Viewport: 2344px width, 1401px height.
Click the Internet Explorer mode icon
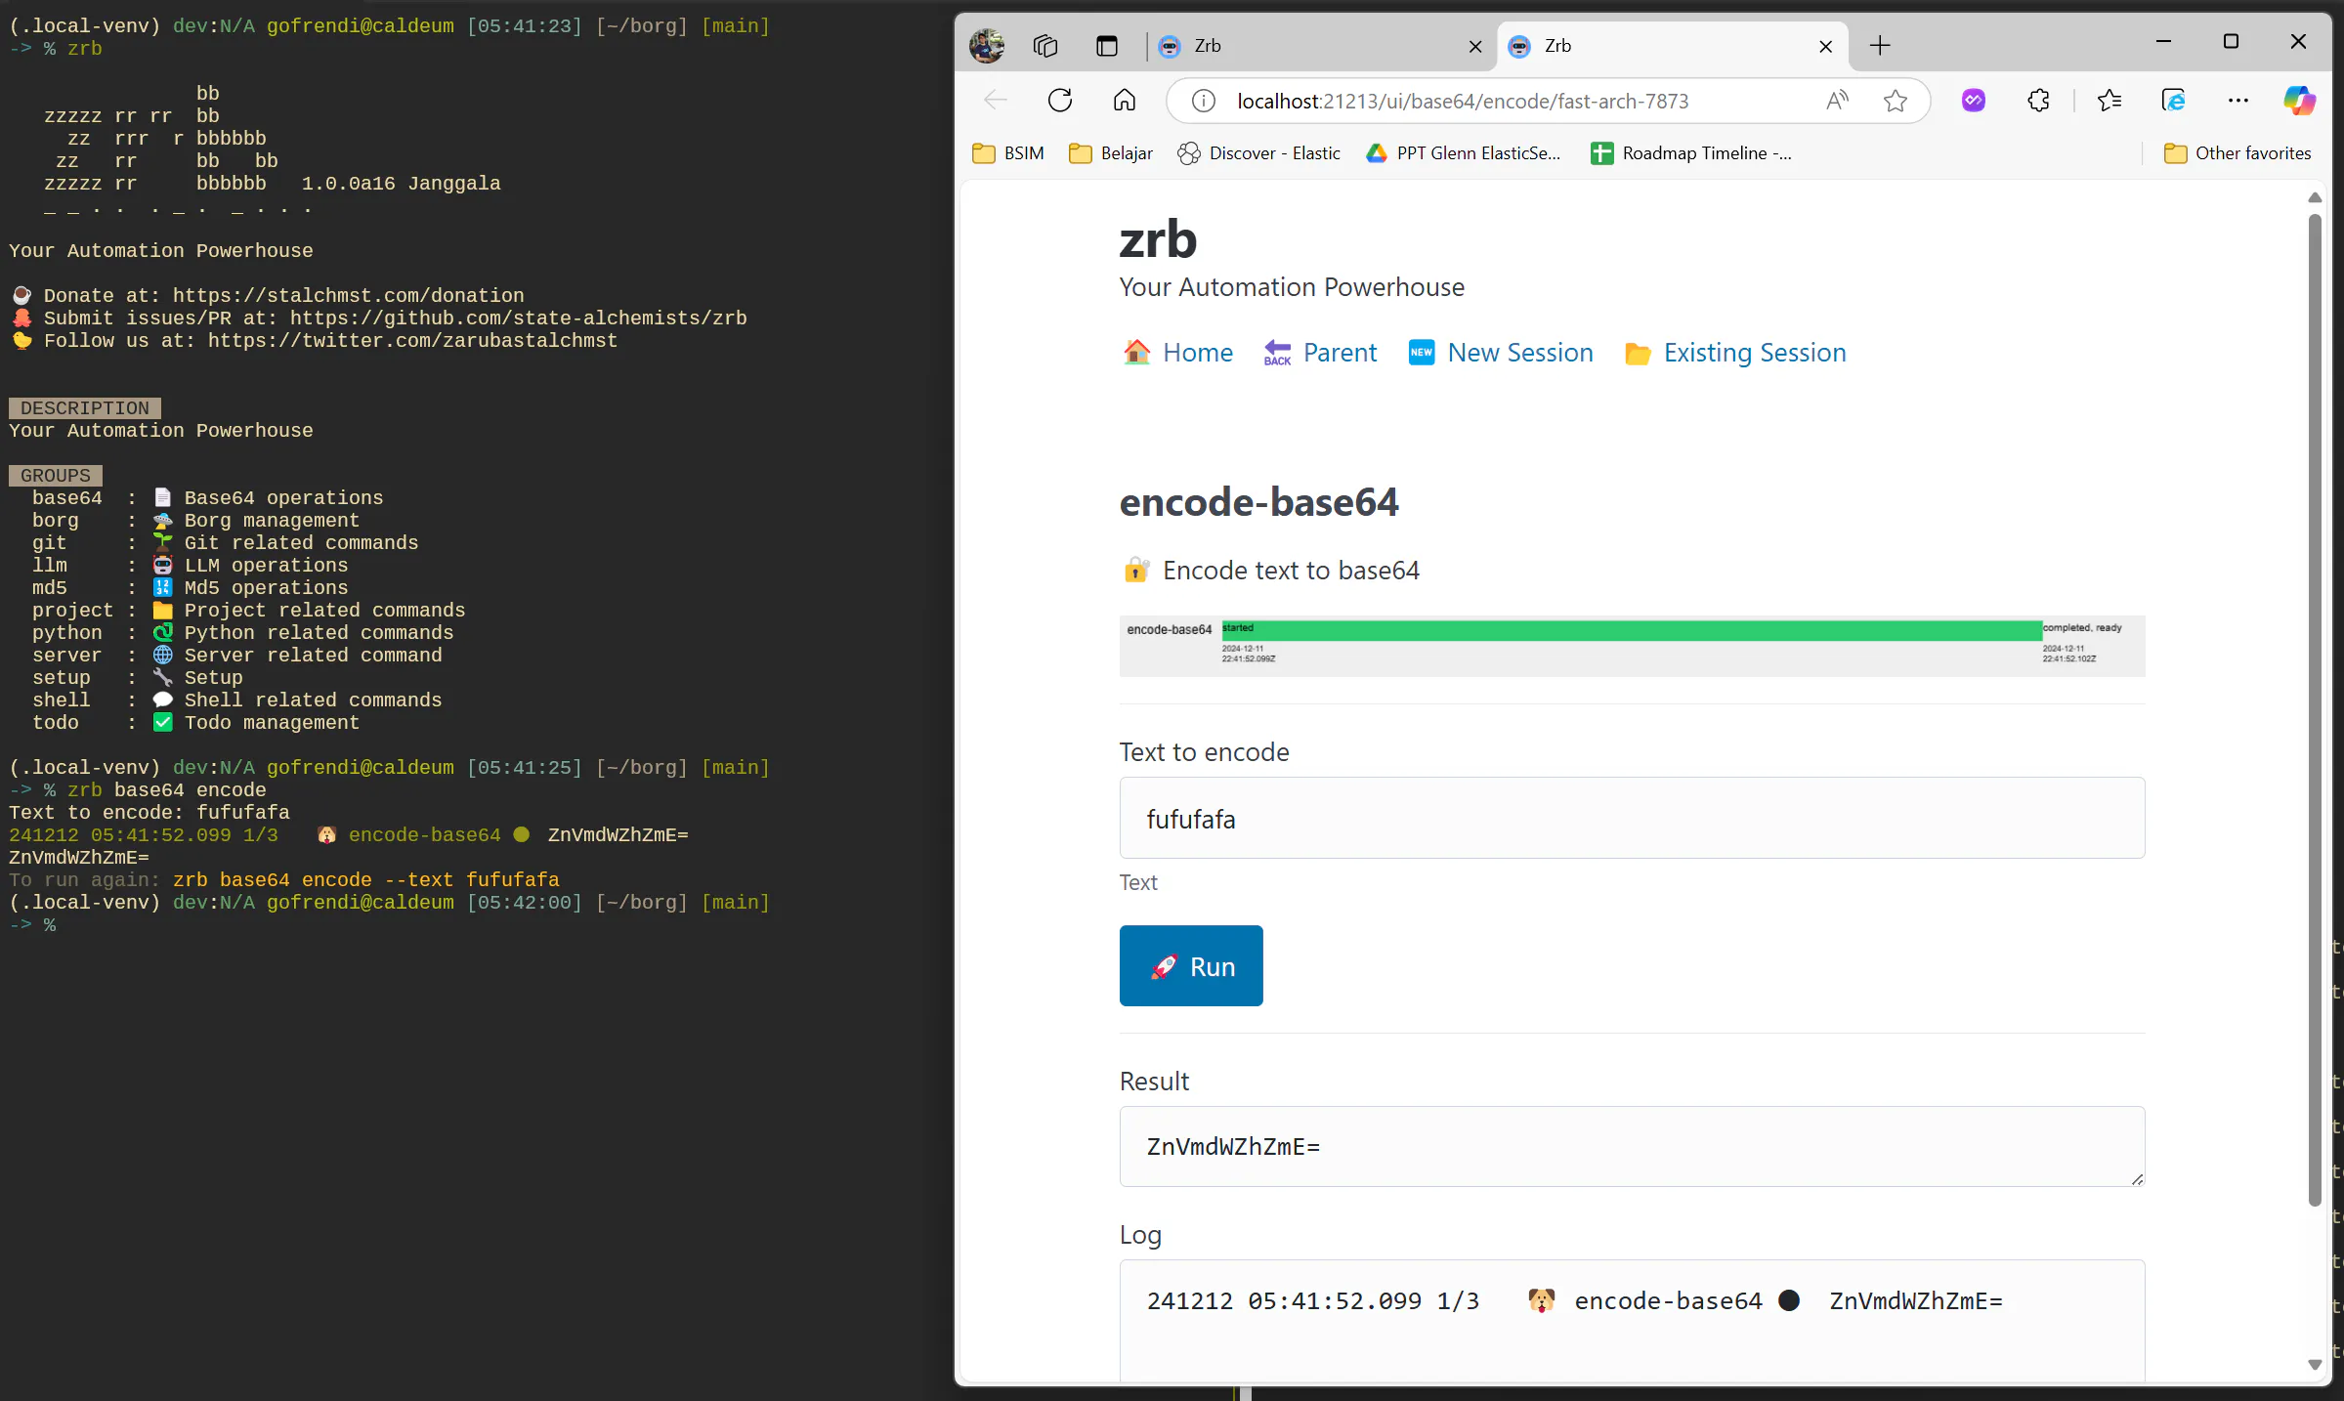pos(2173,101)
